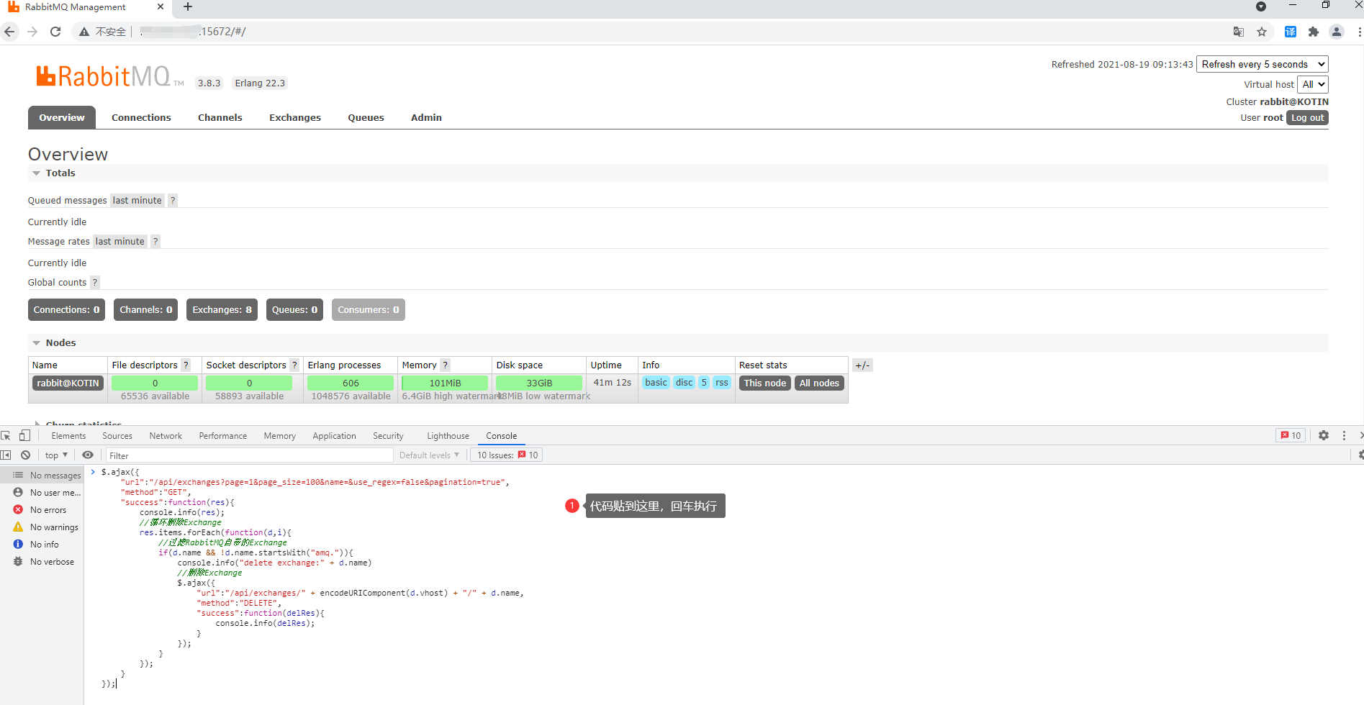Click the help icon beside Message rates
The height and width of the screenshot is (705, 1364).
[x=155, y=242]
